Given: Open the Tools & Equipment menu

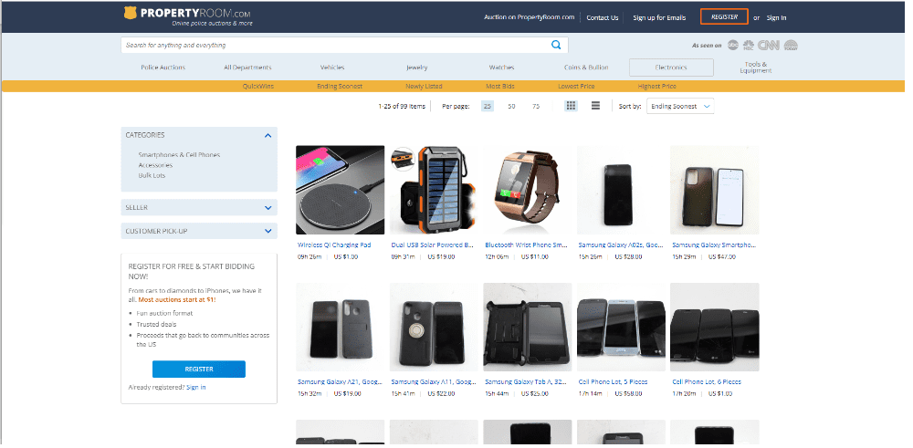Looking at the screenshot, I should pyautogui.click(x=756, y=68).
